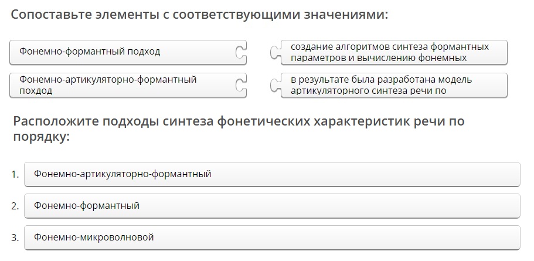The image size is (534, 261).
Task: Select ordering item 'Фонемно-формантный'
Action: pos(272,206)
